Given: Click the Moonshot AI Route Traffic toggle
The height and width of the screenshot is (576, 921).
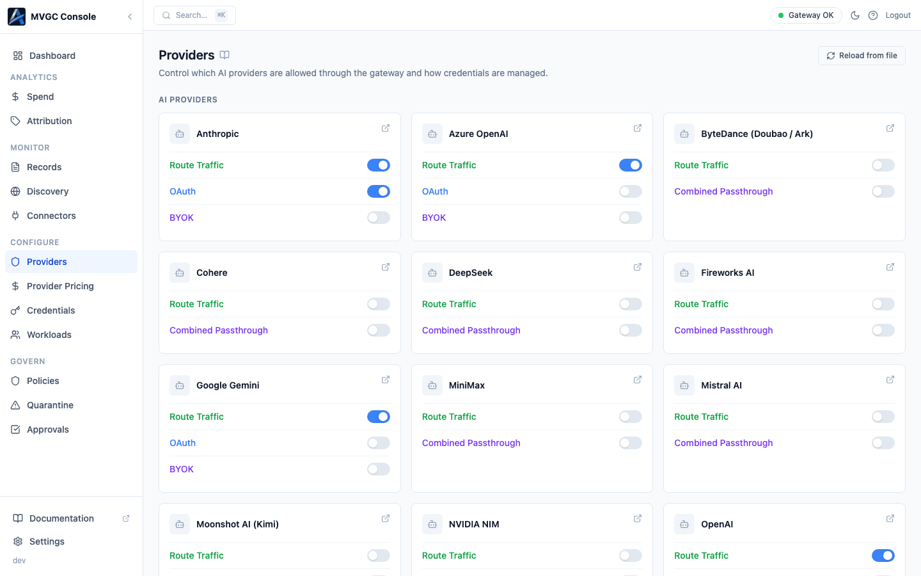Looking at the screenshot, I should (x=379, y=556).
